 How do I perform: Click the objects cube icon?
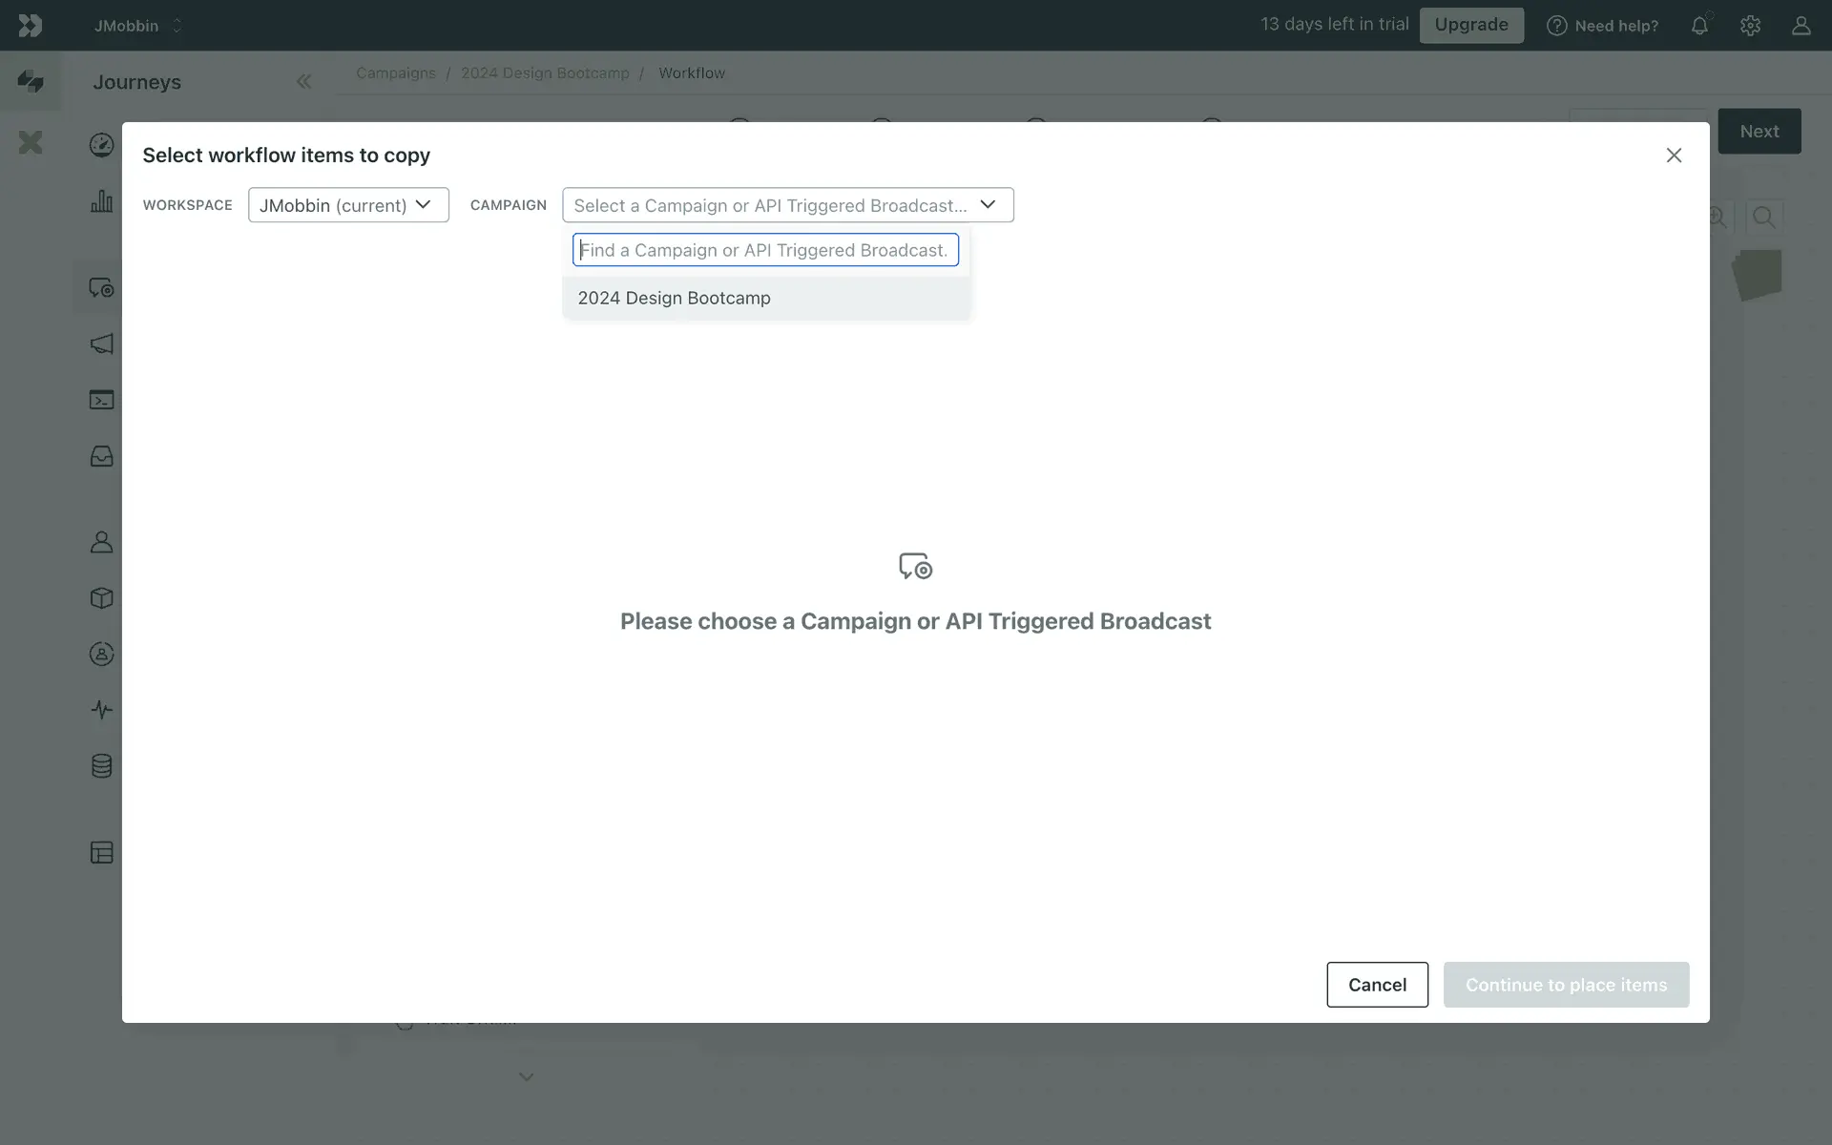101,598
